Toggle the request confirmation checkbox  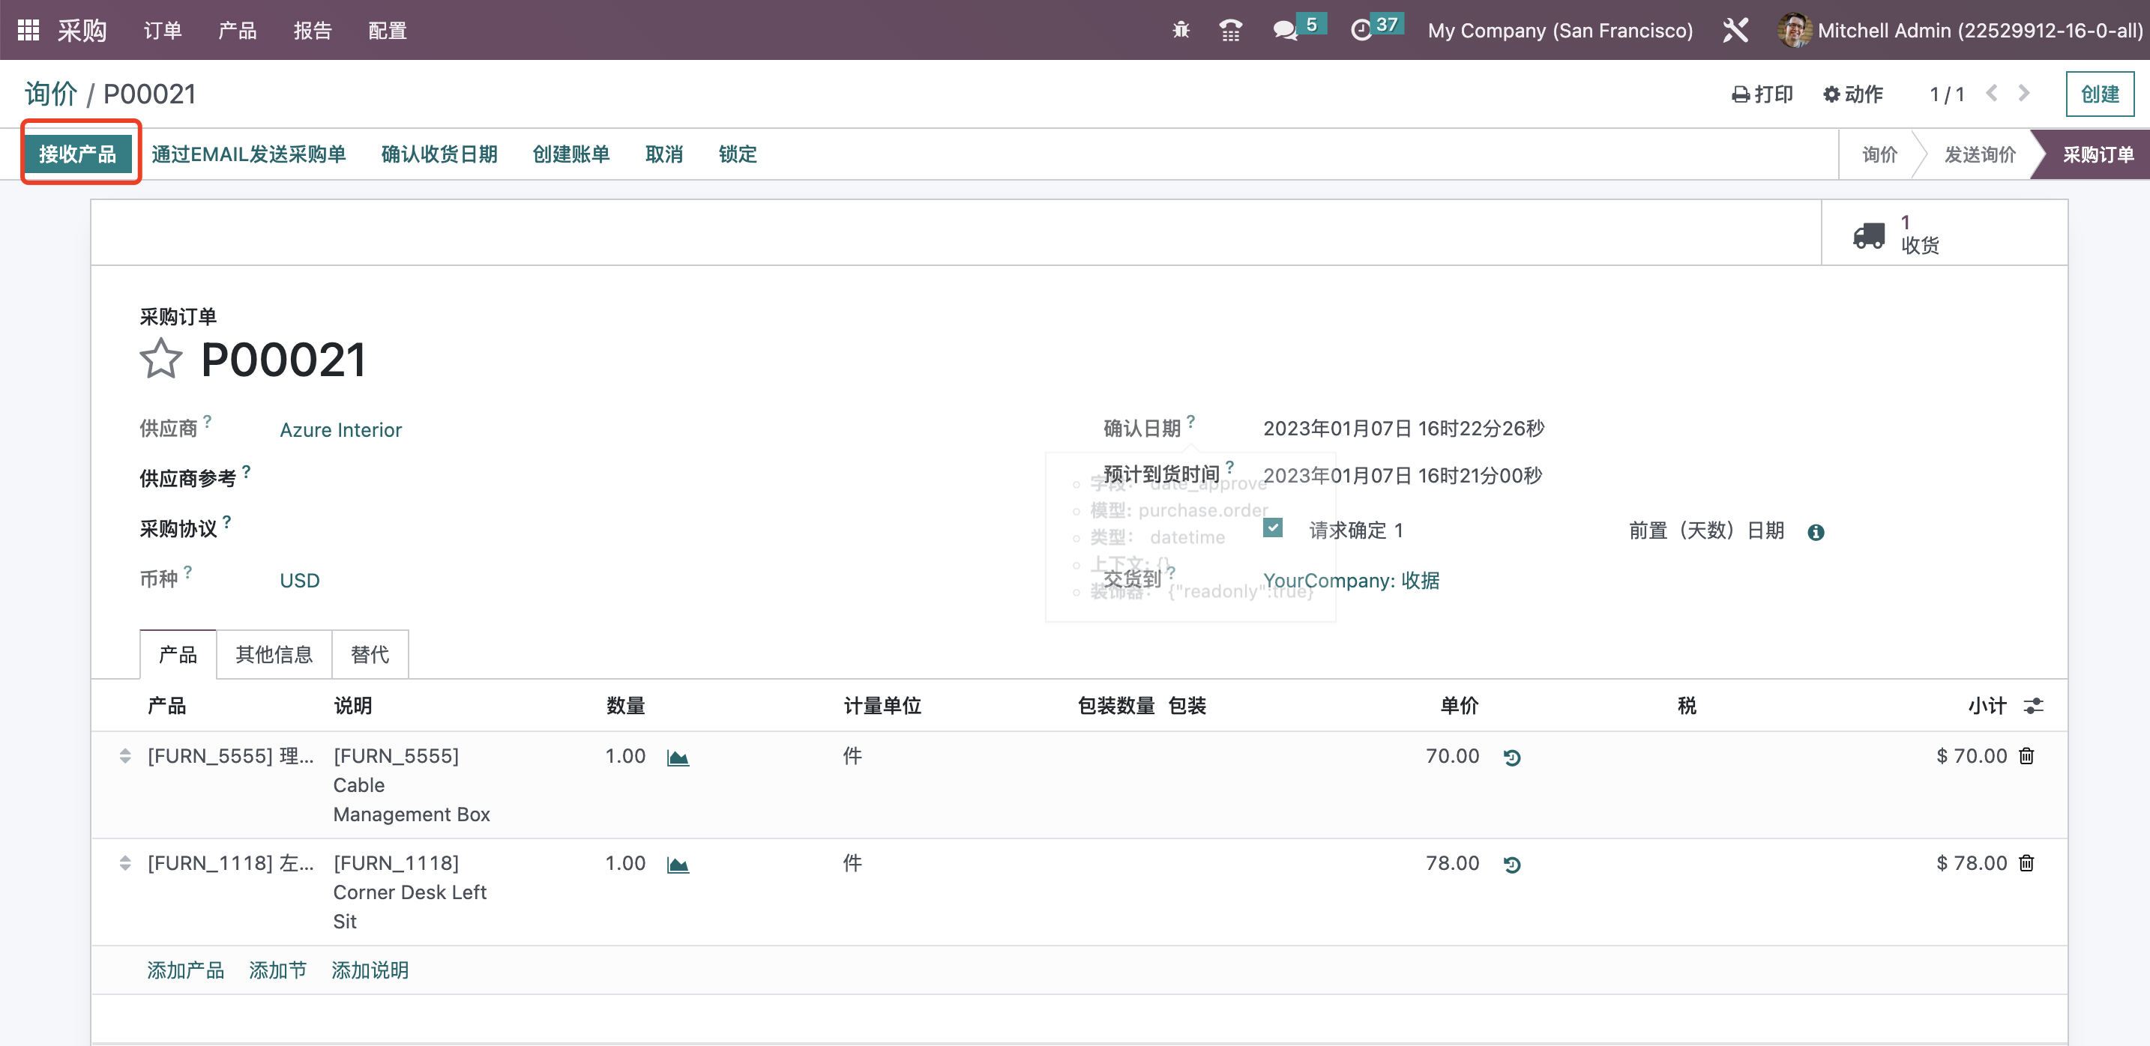click(x=1273, y=528)
